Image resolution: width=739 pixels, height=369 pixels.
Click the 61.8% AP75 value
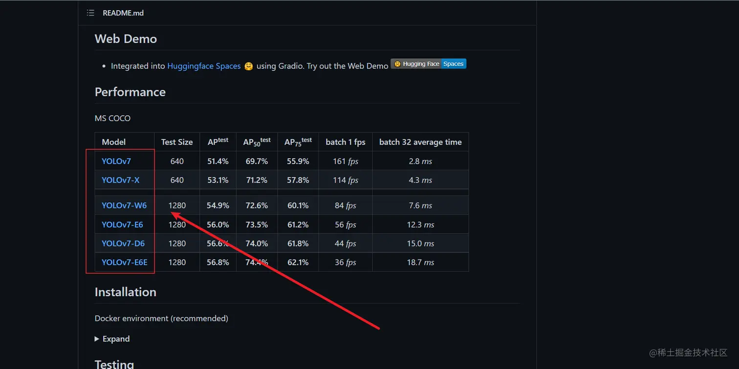click(x=298, y=244)
